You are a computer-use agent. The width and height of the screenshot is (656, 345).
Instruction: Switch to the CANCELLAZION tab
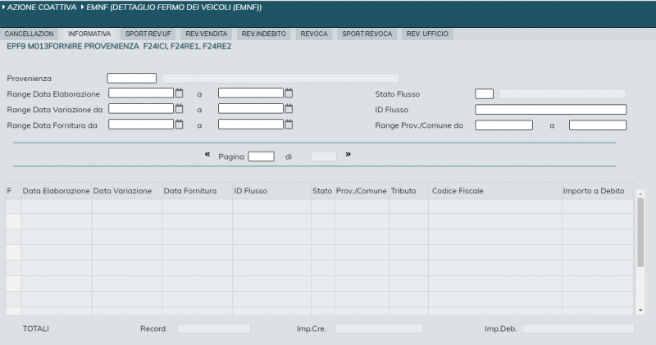point(30,34)
